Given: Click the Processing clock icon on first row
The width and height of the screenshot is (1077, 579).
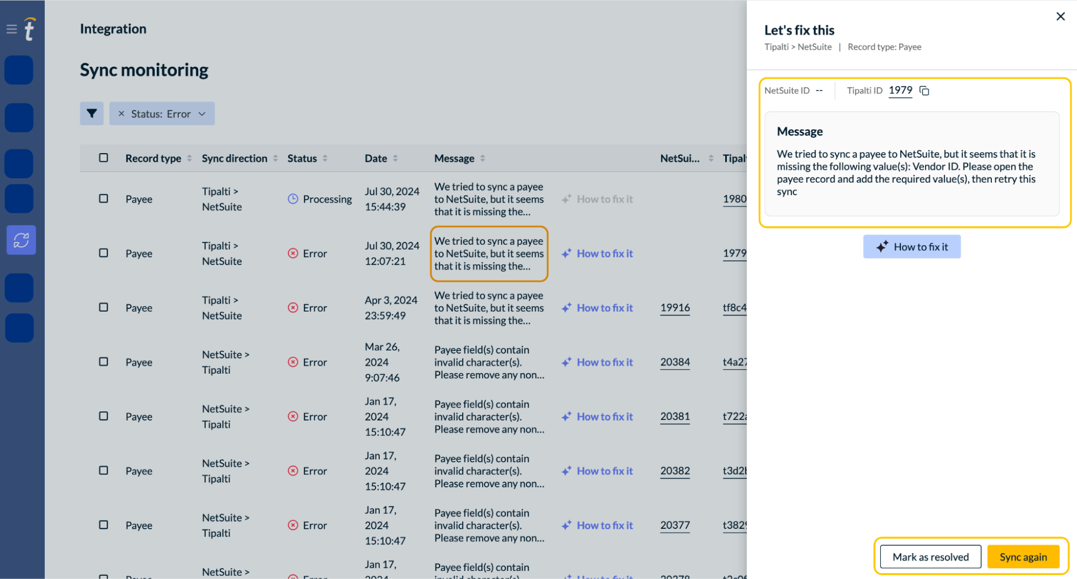Looking at the screenshot, I should click(x=292, y=198).
